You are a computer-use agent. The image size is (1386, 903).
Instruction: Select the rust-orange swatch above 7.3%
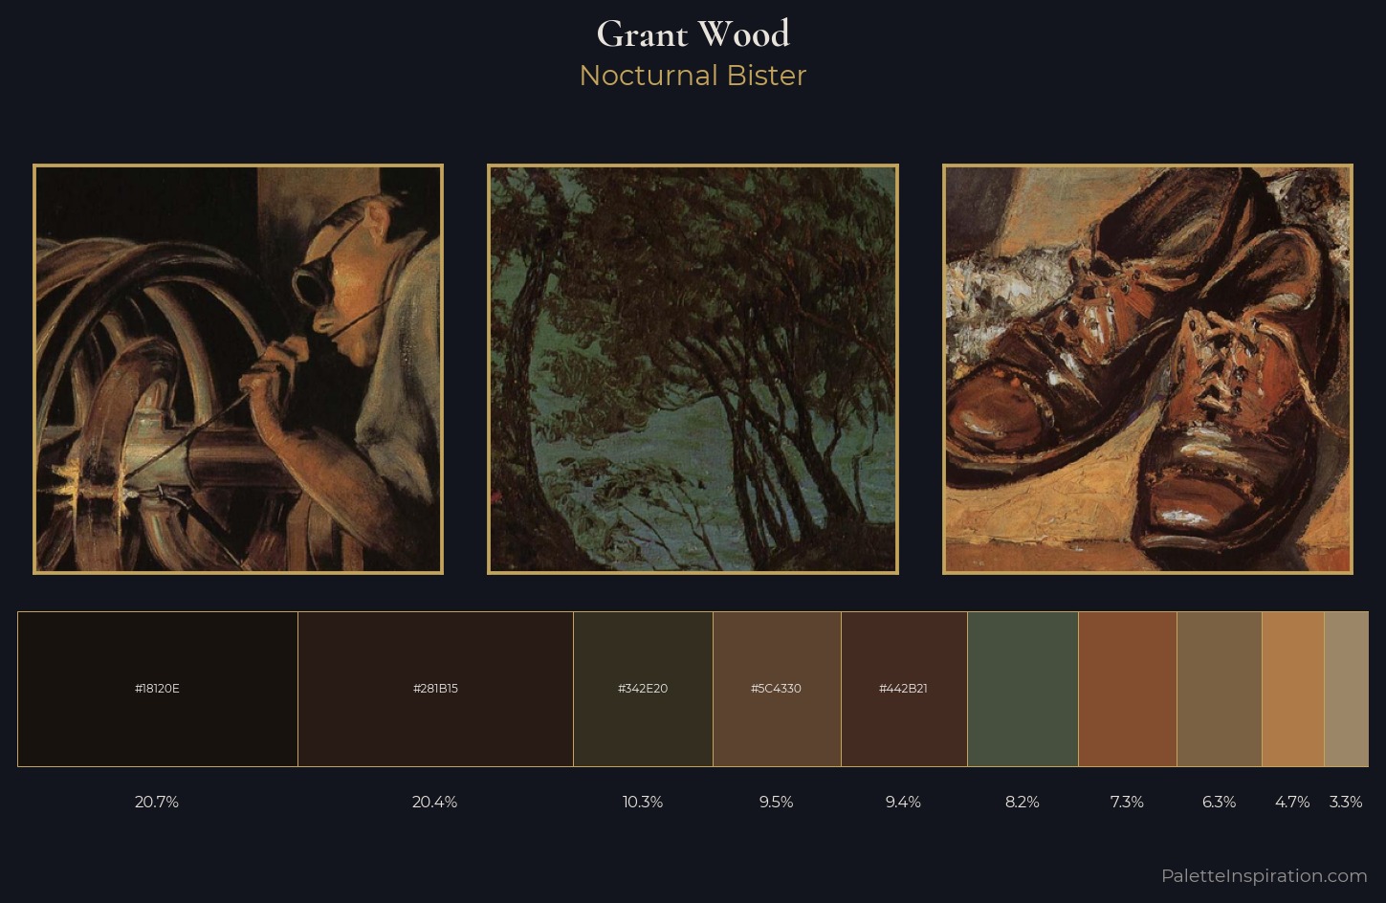[x=1128, y=689]
